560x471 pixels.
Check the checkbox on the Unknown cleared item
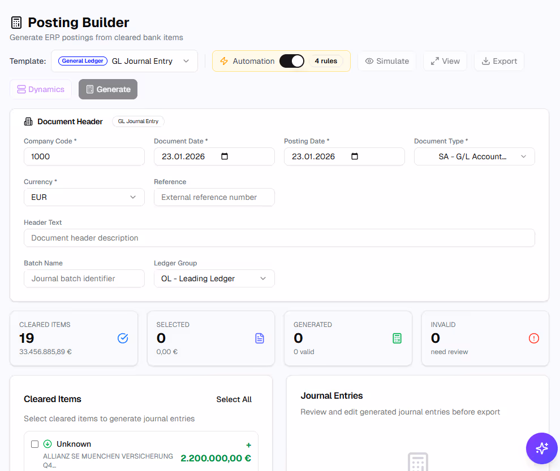(35, 444)
